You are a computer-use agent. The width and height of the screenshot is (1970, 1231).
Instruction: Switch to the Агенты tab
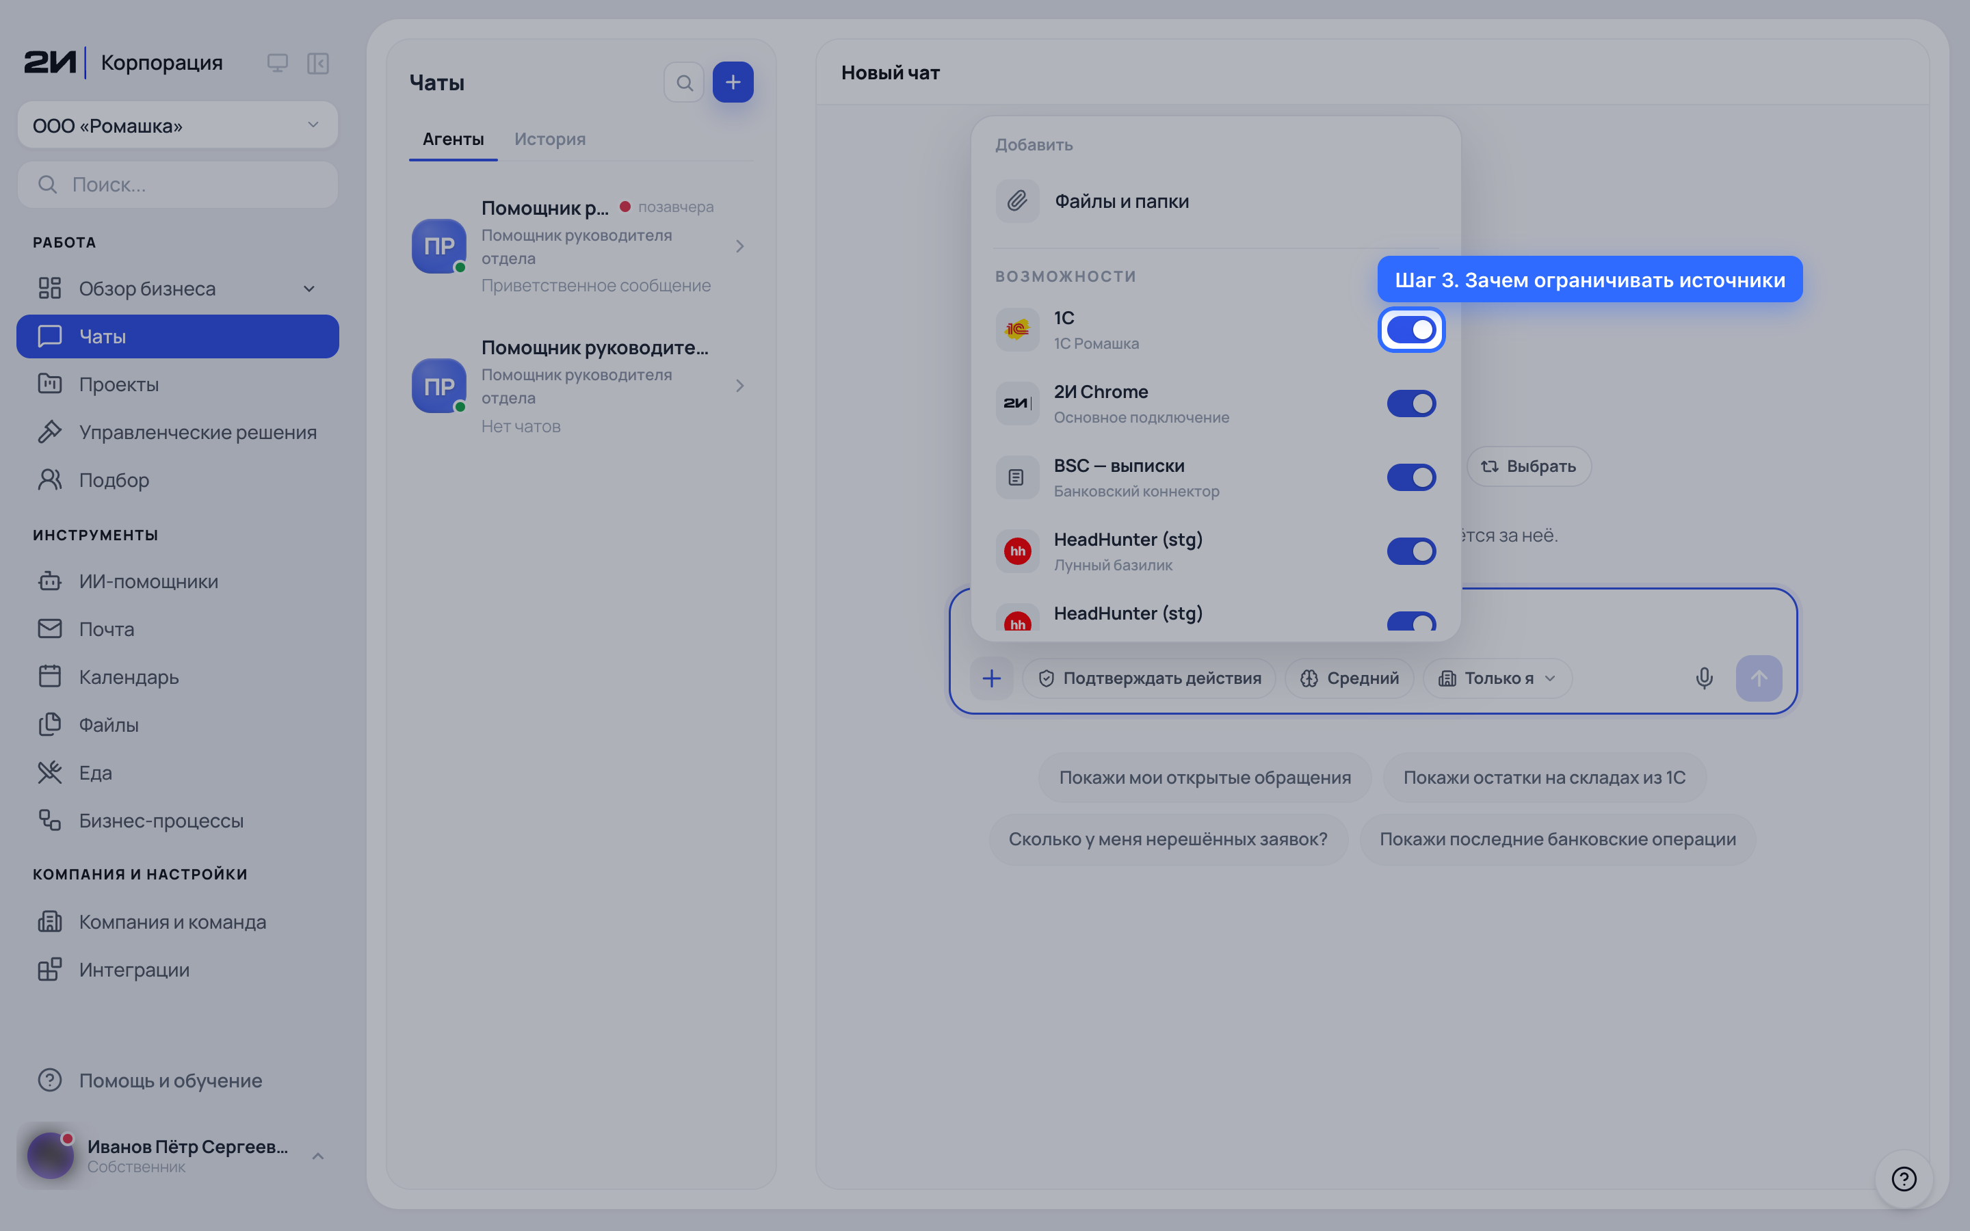tap(454, 140)
